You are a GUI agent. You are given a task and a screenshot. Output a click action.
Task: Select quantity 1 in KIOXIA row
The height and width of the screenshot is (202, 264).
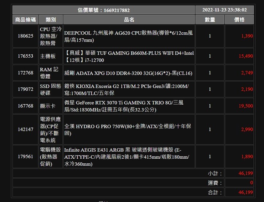pos(210,89)
